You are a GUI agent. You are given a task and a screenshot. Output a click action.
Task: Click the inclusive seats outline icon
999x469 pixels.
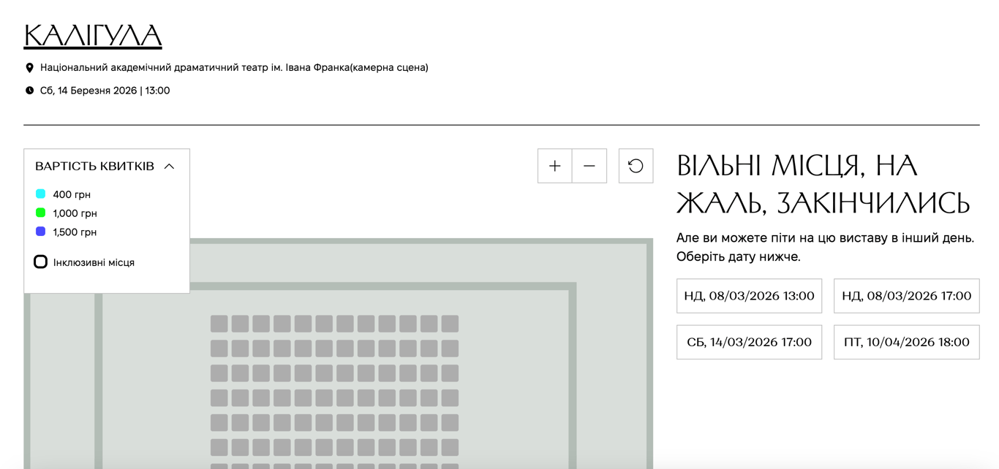pos(41,262)
